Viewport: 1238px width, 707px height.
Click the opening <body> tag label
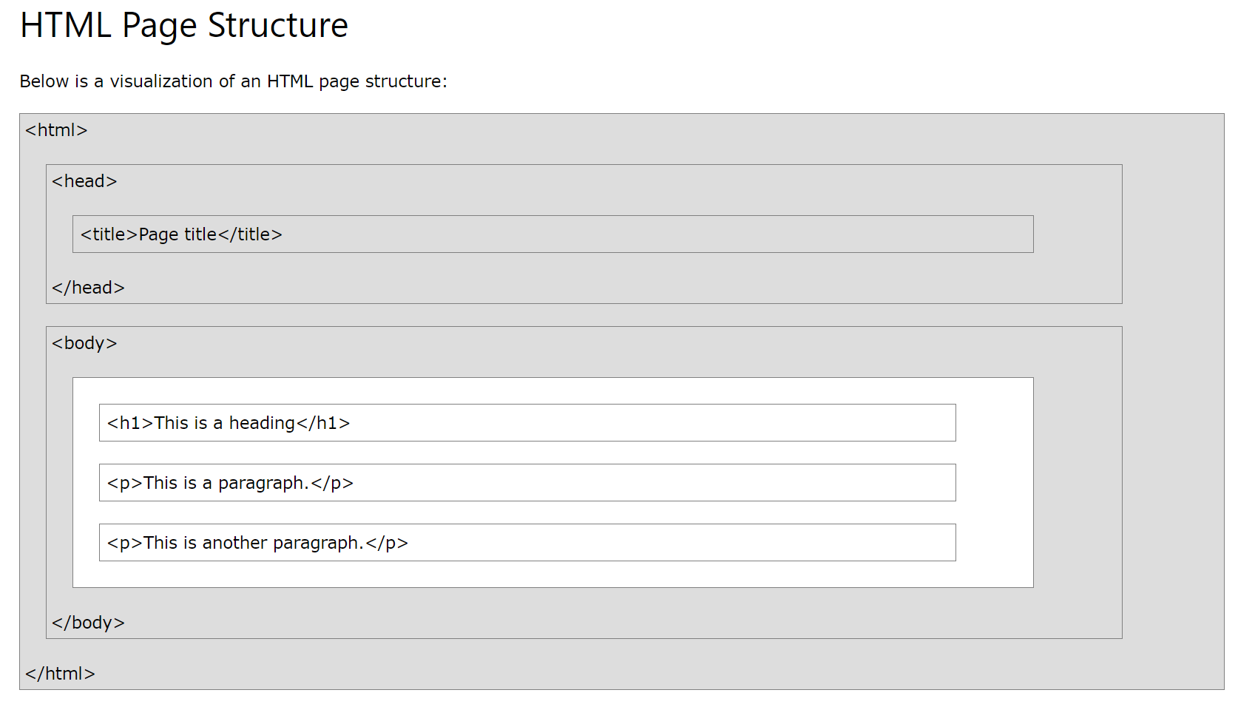click(84, 343)
